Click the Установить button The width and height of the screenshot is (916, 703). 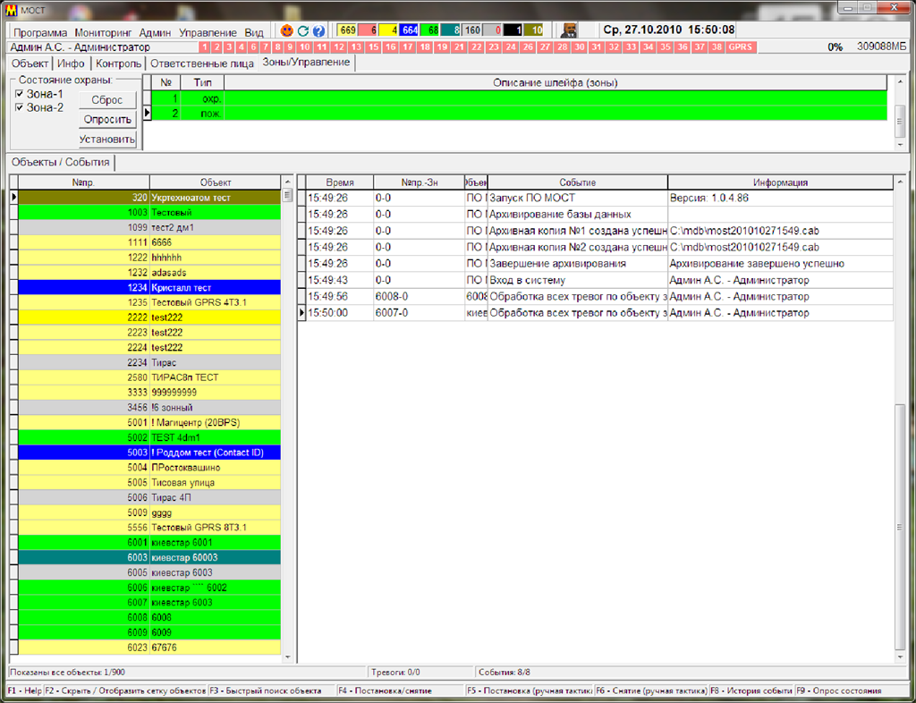[107, 139]
